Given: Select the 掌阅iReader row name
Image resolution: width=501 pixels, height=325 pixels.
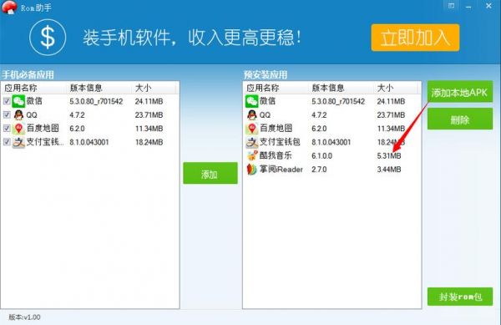Looking at the screenshot, I should pos(281,170).
